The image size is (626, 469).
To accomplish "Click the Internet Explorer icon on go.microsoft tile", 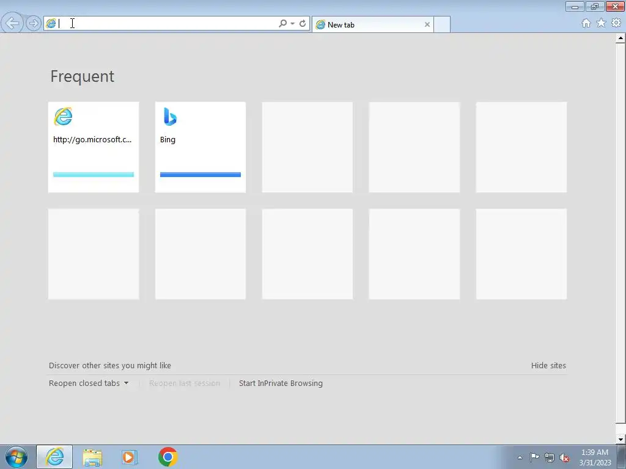I will coord(63,117).
